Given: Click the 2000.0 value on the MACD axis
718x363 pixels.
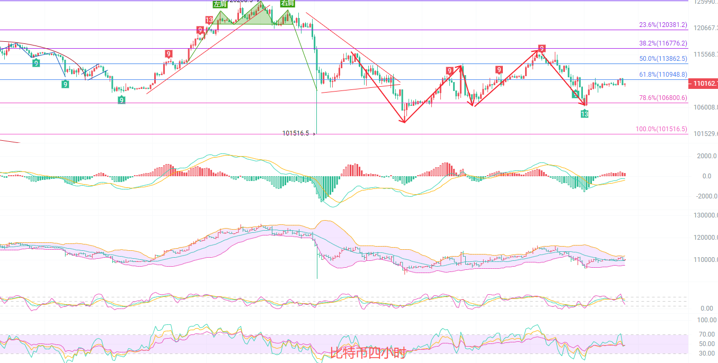Looking at the screenshot, I should 706,156.
